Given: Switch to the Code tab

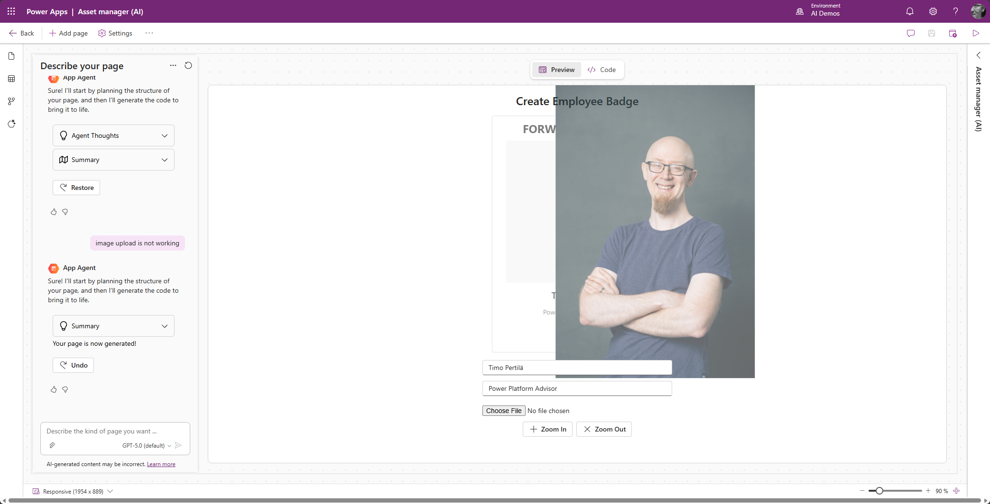Looking at the screenshot, I should (601, 70).
